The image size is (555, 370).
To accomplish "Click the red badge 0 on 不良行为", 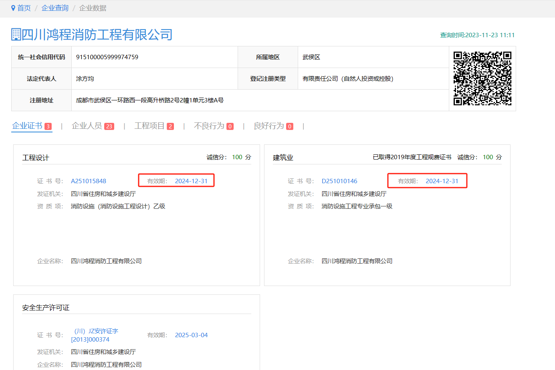I will [x=230, y=126].
